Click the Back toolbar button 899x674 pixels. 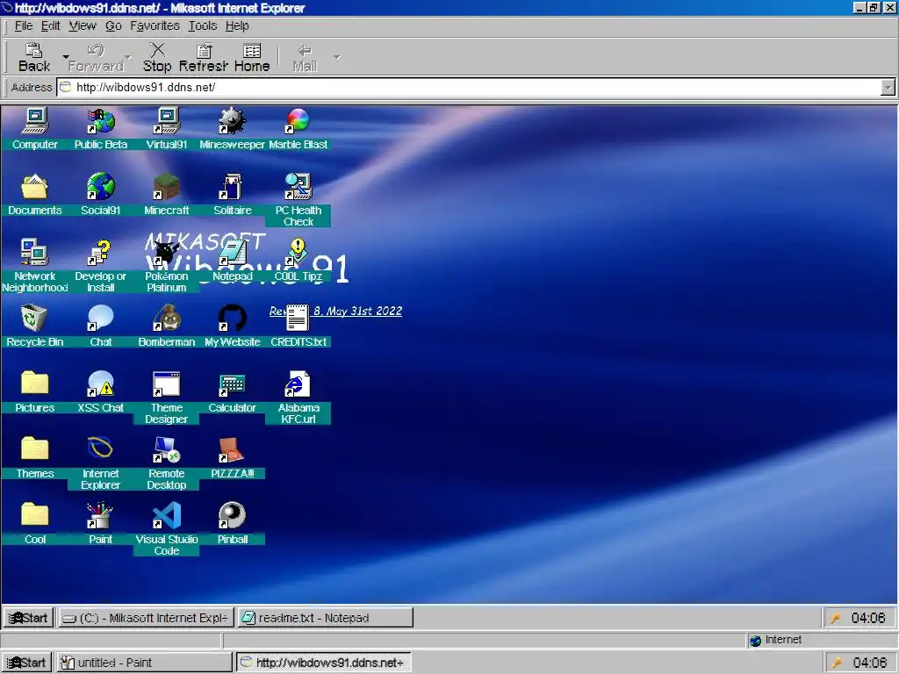click(34, 57)
